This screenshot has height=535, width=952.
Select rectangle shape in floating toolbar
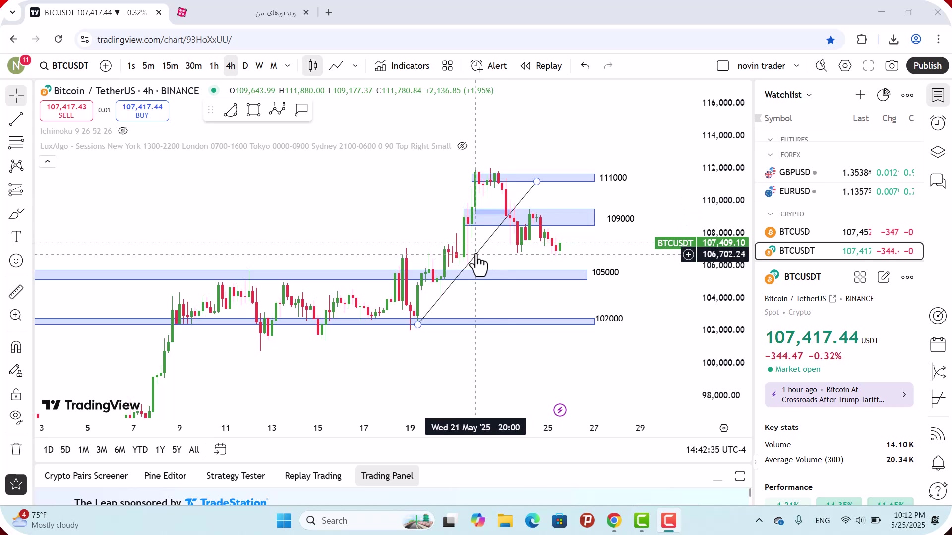pos(253,109)
